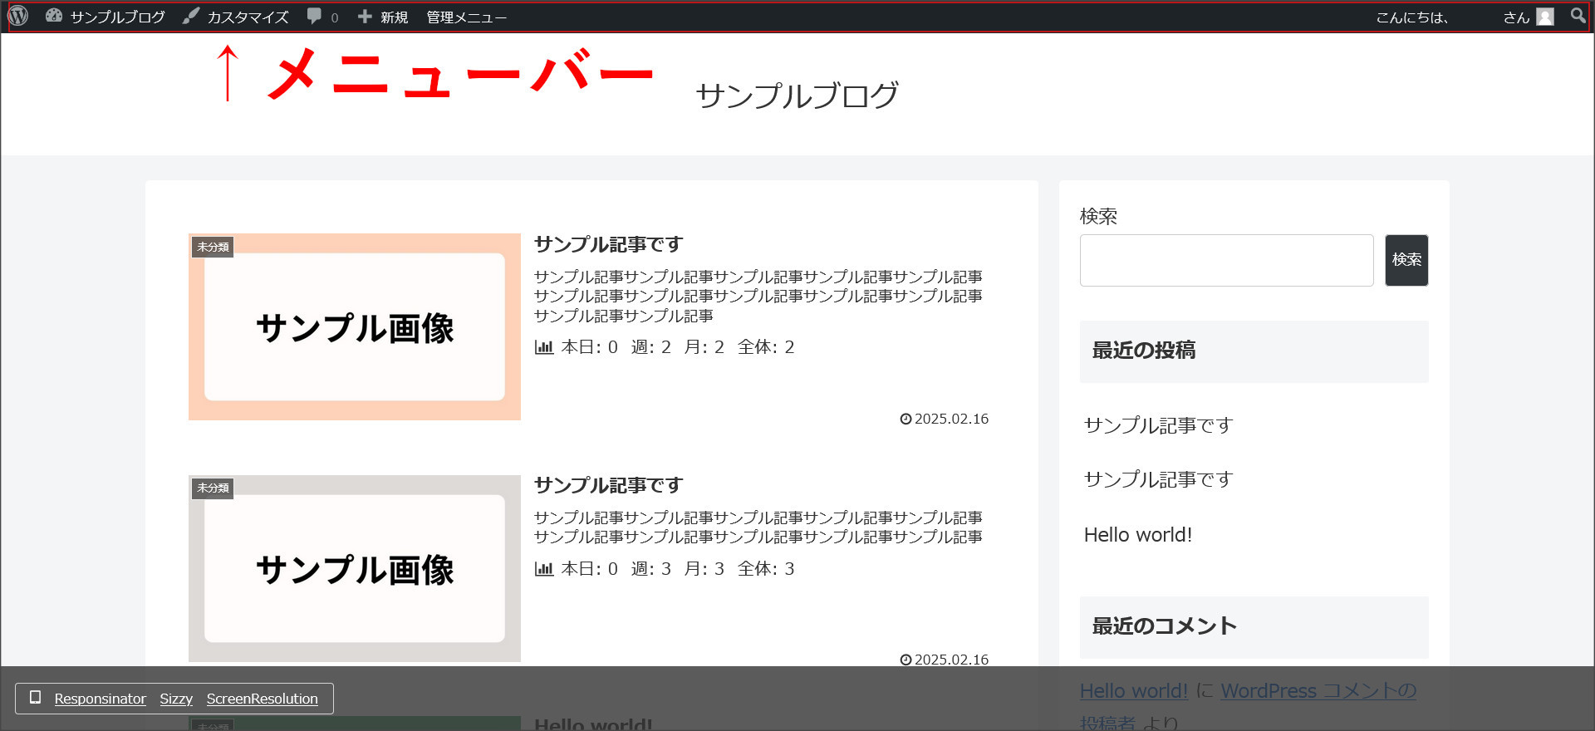
Task: Click first article date 2025.02.16
Action: 951,419
